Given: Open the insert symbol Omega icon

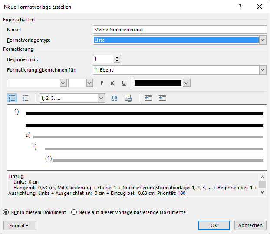Looking at the screenshot, I should (114, 98).
